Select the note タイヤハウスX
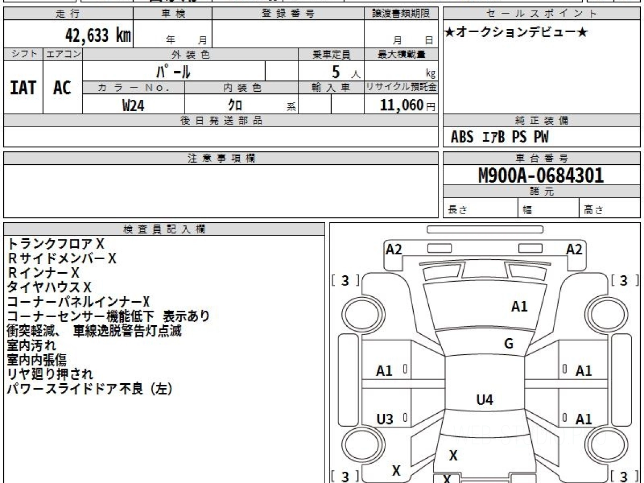The width and height of the screenshot is (644, 483). click(x=49, y=287)
